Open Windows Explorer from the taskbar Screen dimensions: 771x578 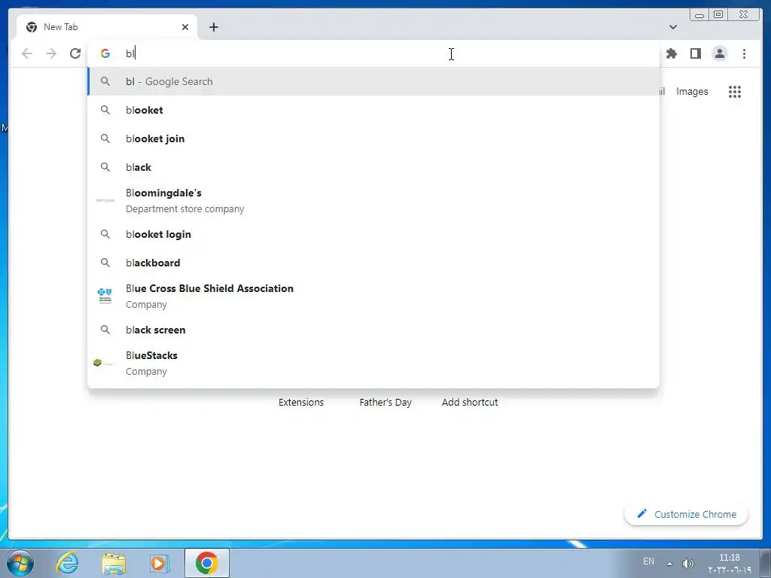[114, 563]
